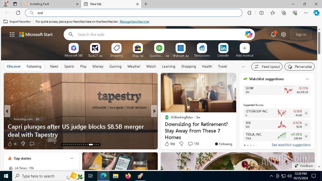Like the Capri Tapestry article
Image resolution: width=322 pixels, height=181 pixels.
pos(10,144)
